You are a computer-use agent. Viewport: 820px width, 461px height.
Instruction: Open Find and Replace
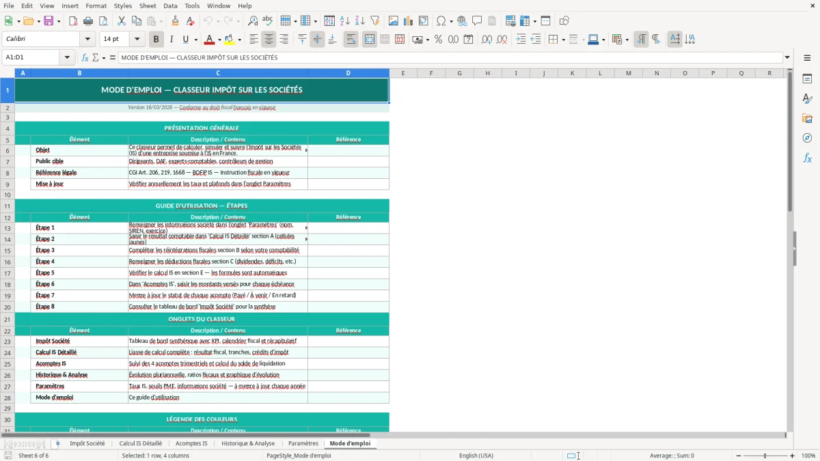[253, 21]
